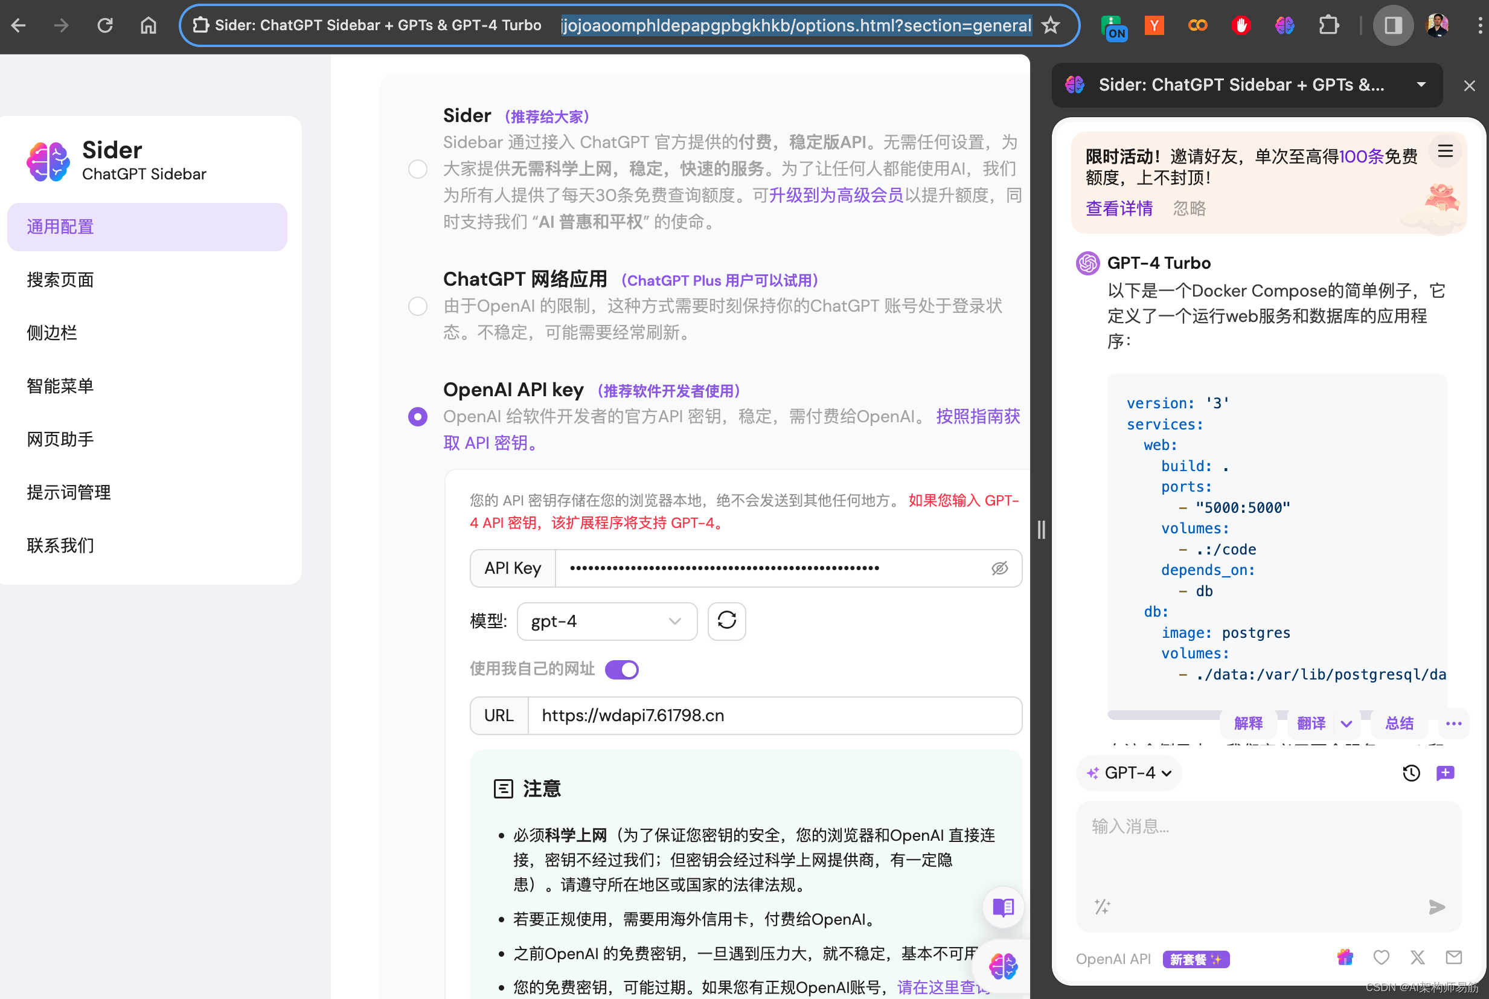Focus the URL input field
The width and height of the screenshot is (1489, 999).
click(x=775, y=715)
